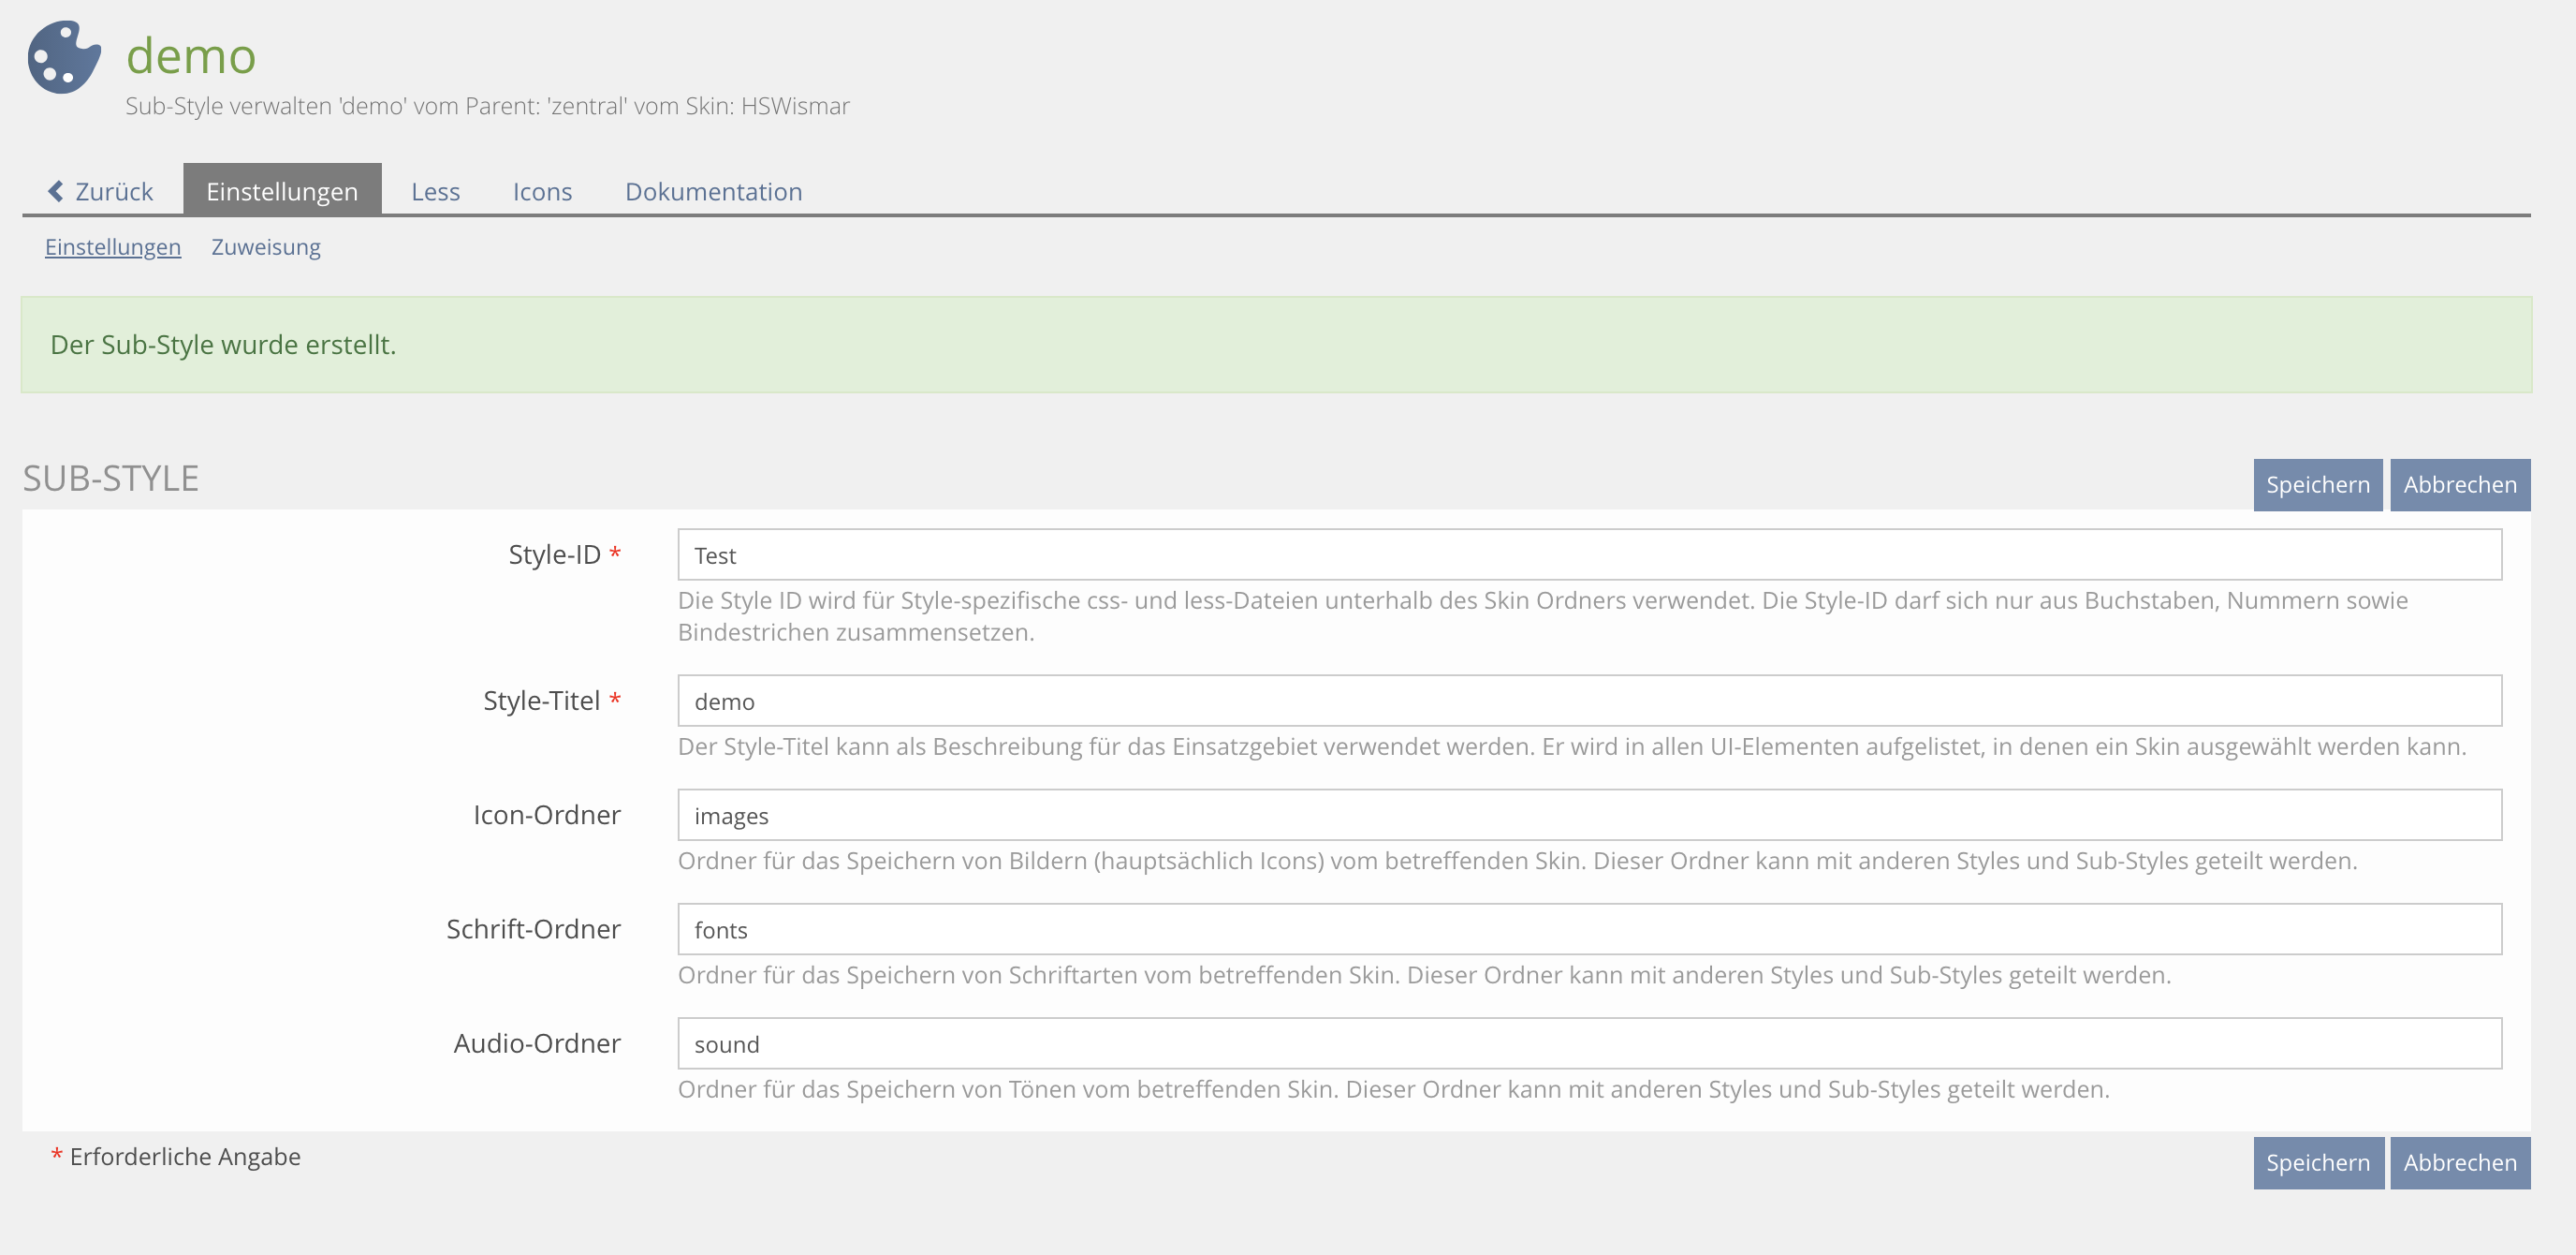Click the back chevron arrow icon
This screenshot has width=2576, height=1255.
coord(56,191)
